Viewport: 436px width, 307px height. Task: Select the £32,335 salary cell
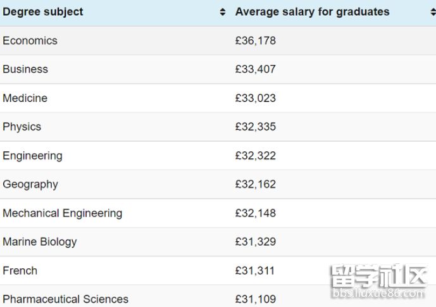256,127
